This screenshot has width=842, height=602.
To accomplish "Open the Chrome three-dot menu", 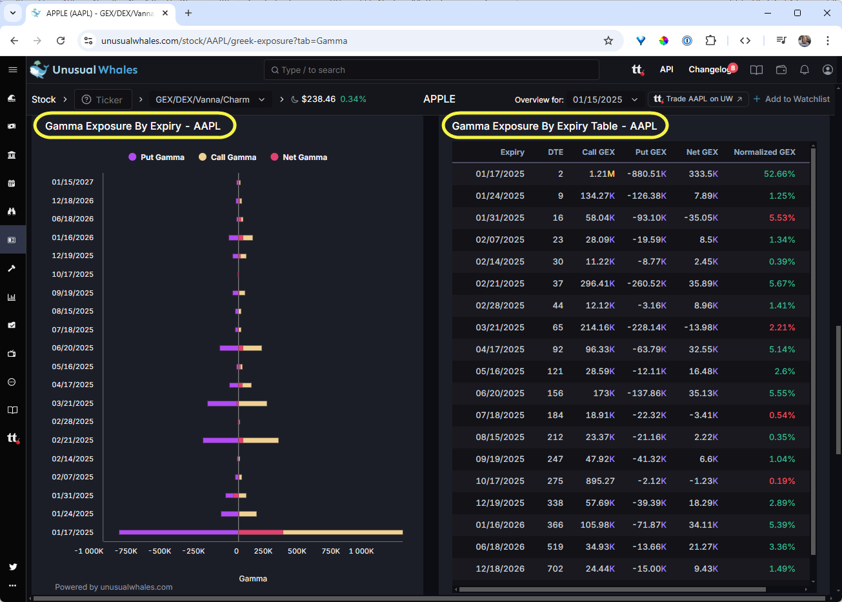I will click(x=828, y=41).
